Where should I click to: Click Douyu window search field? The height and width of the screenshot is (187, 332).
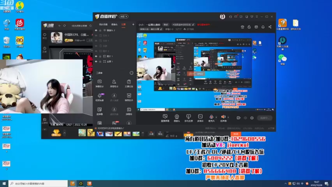coord(81,26)
